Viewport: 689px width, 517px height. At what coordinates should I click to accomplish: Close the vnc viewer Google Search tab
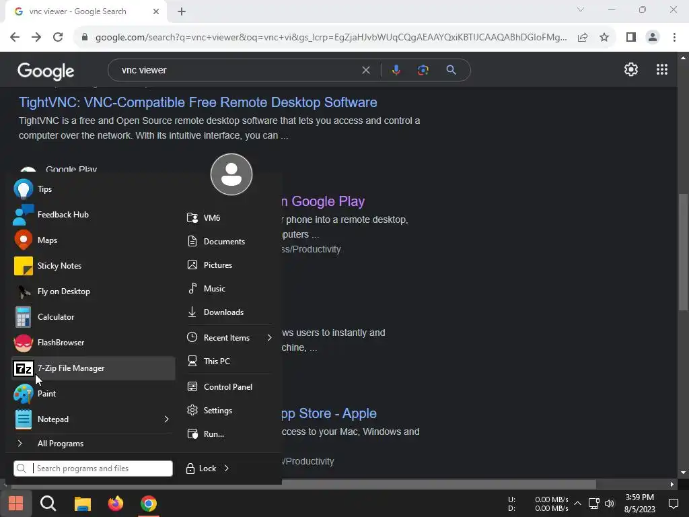coord(156,11)
